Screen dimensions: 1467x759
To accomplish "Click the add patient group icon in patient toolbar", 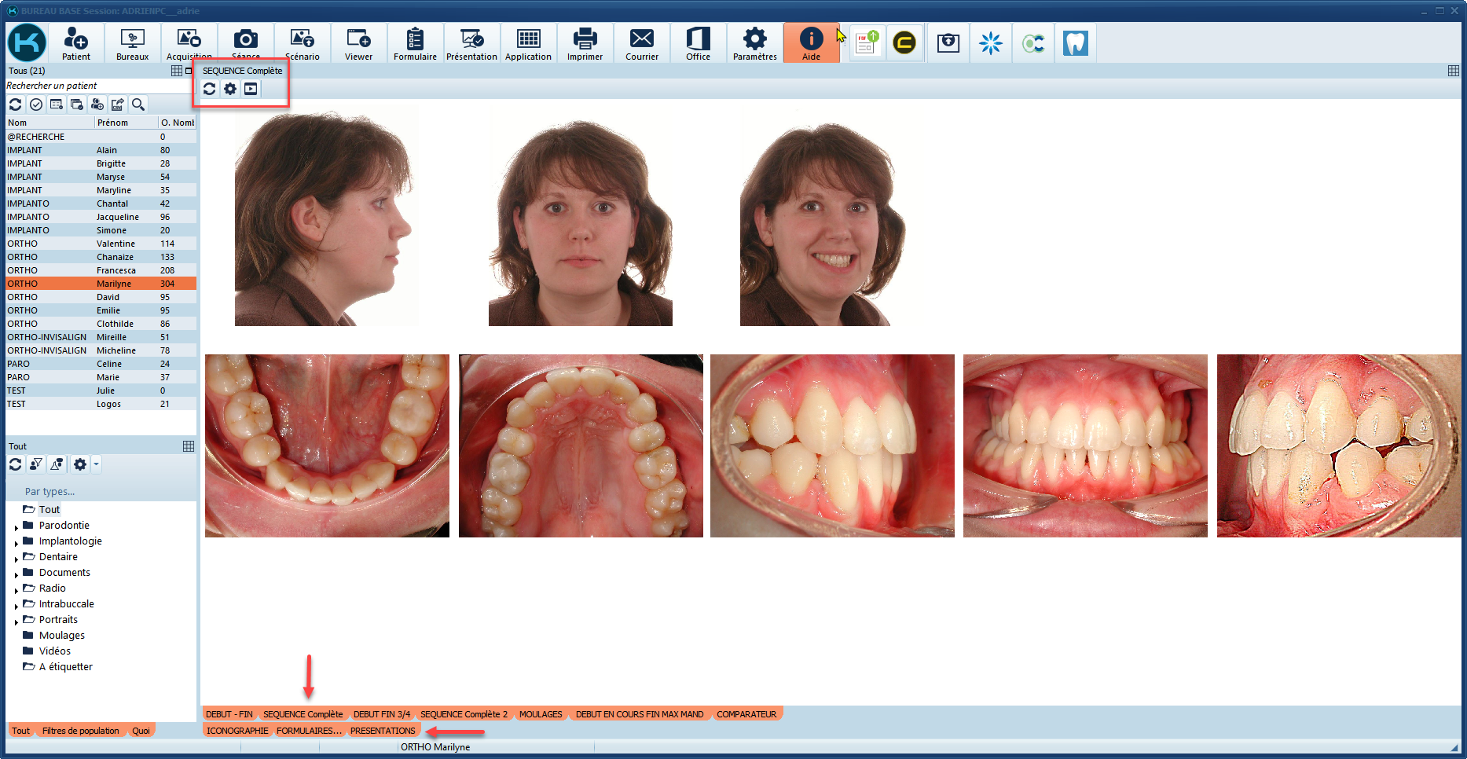I will (97, 104).
